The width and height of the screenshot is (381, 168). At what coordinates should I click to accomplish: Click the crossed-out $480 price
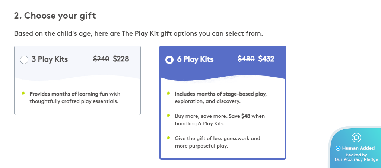pos(246,59)
